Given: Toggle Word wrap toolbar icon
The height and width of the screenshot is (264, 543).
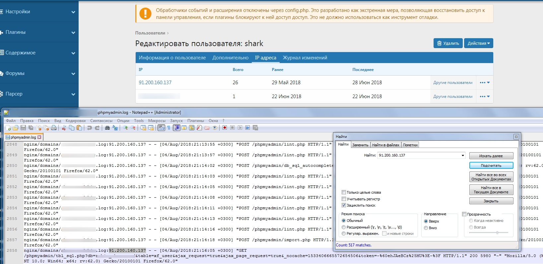Looking at the screenshot, I should click(x=161, y=128).
